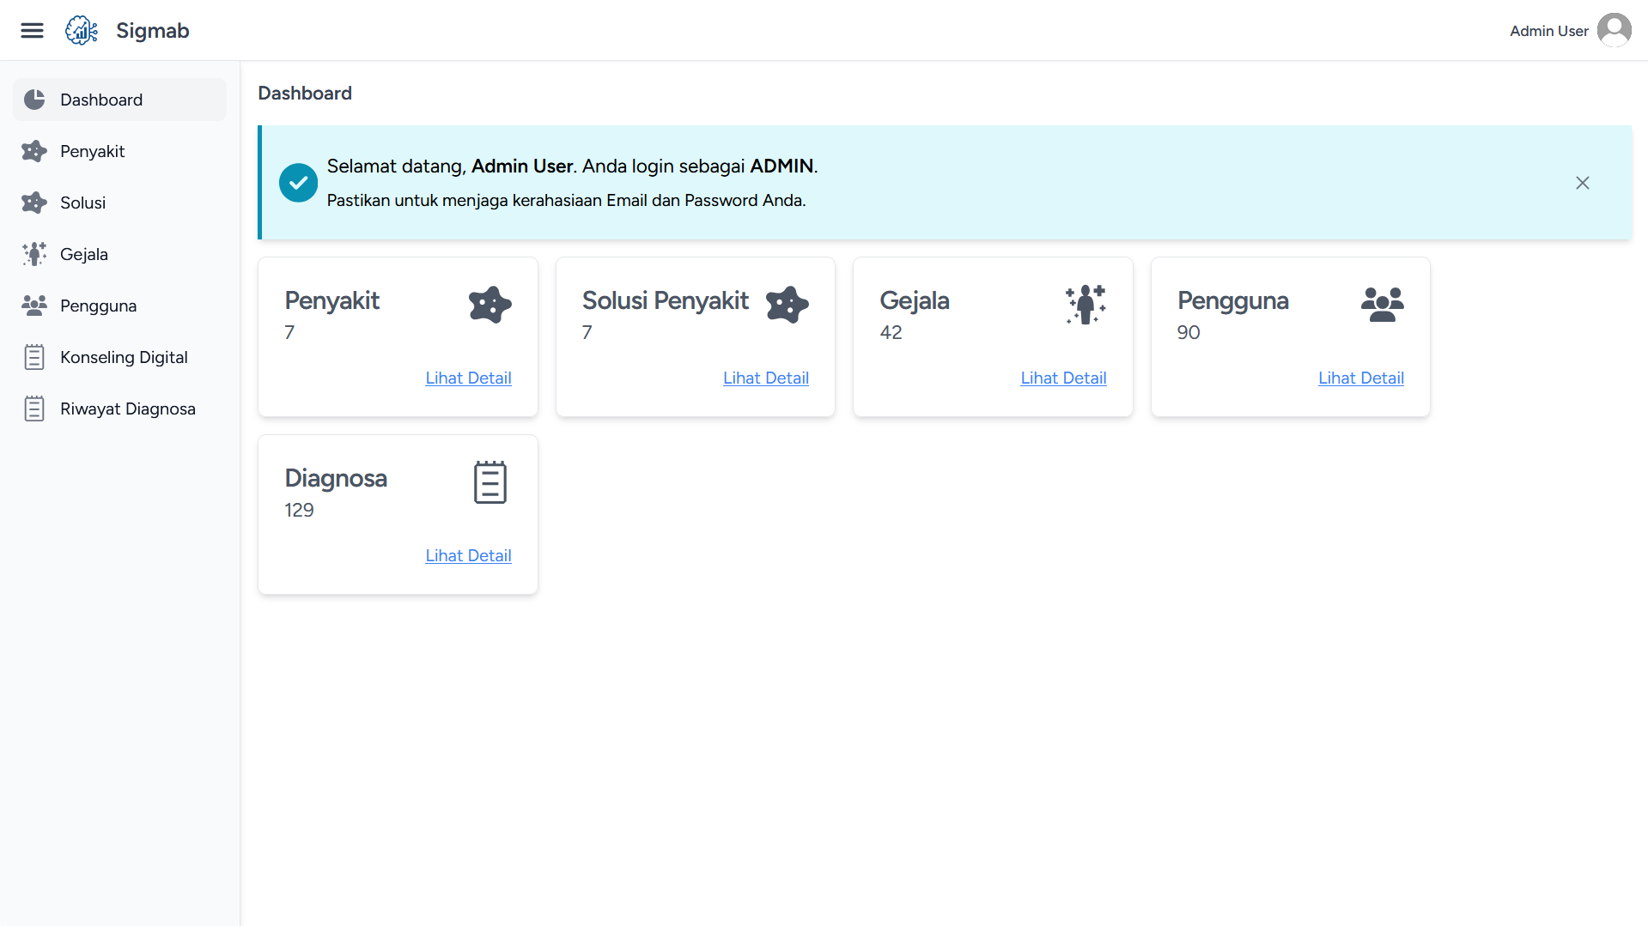Click Lihat Detail on Solusi Penyakit card
Image resolution: width=1648 pixels, height=926 pixels.
pyautogui.click(x=765, y=378)
